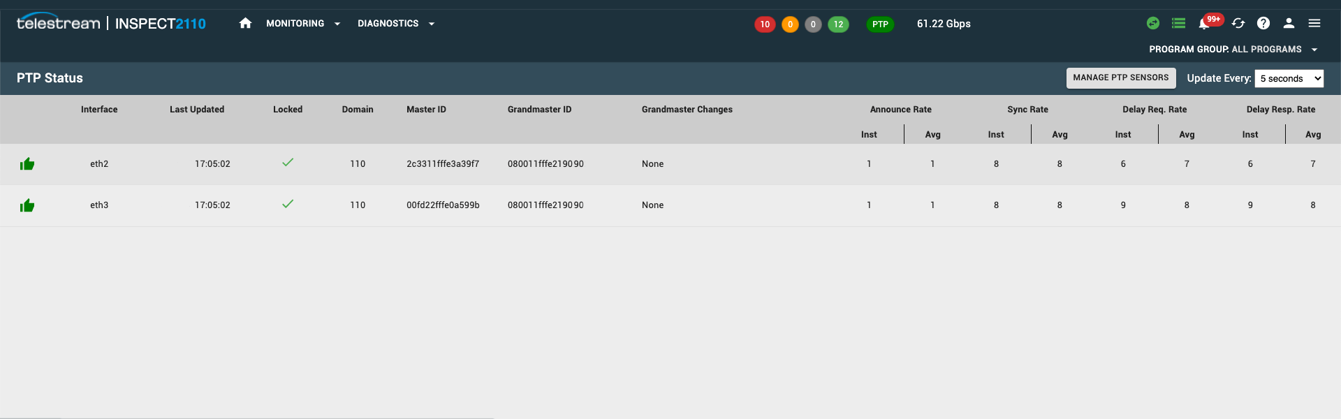The image size is (1341, 419).
Task: Click thumbs-up status icon for eth3
Action: click(27, 205)
